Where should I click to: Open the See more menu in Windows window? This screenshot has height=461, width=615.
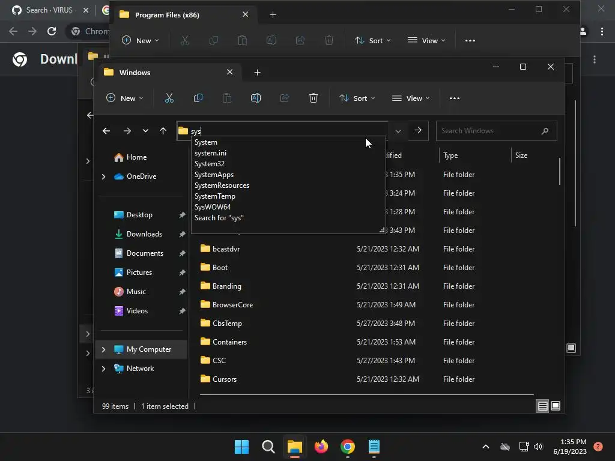point(455,98)
